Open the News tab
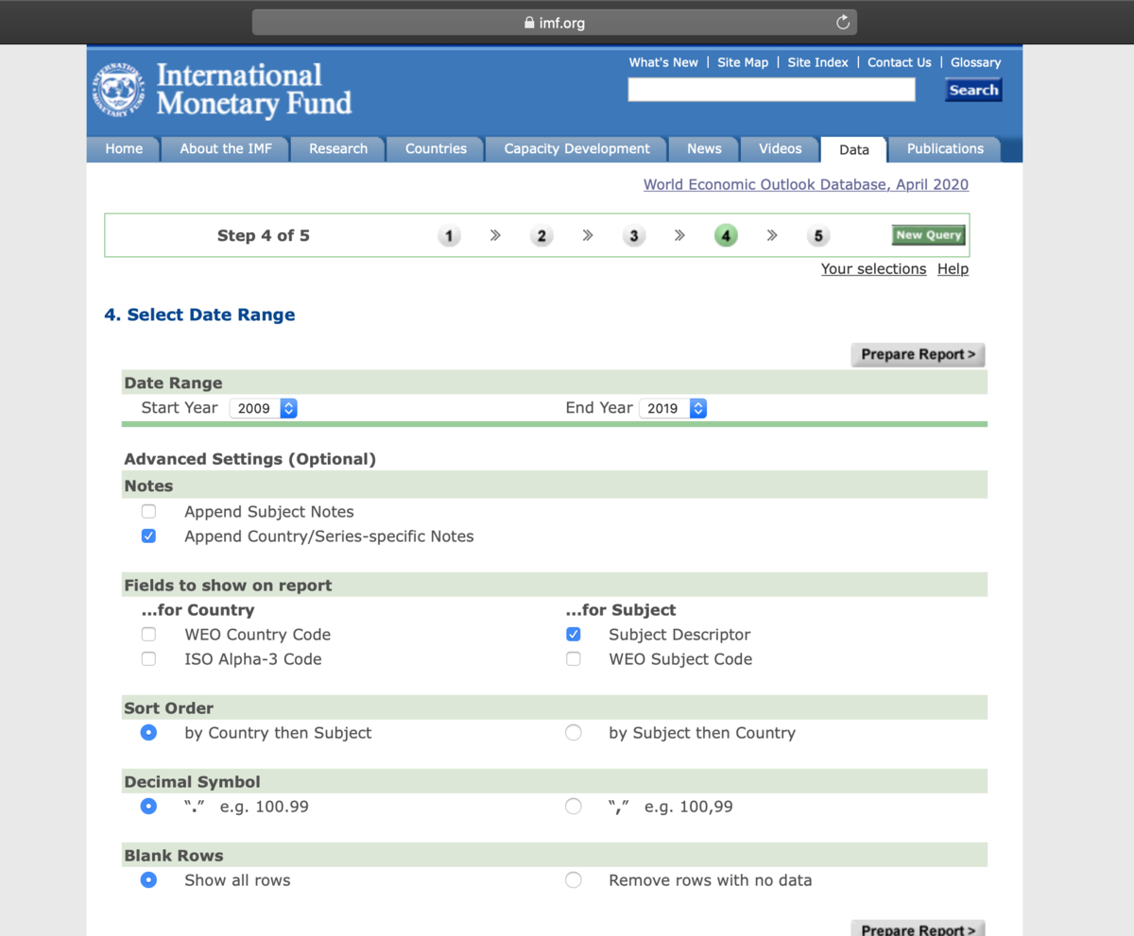 click(704, 149)
